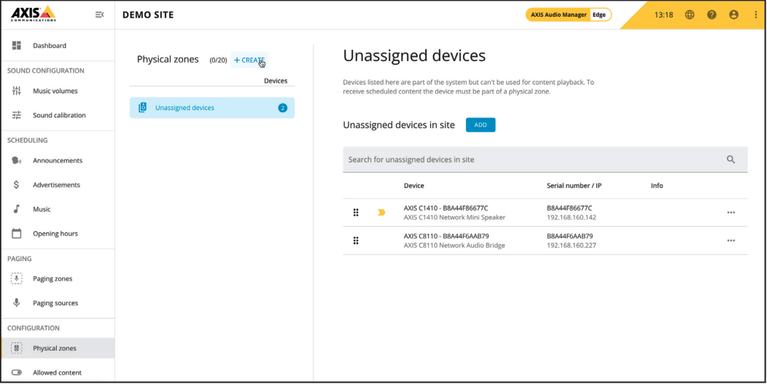Click yellow identify icon on AXIS C1410
The height and width of the screenshot is (384, 767).
(x=381, y=213)
